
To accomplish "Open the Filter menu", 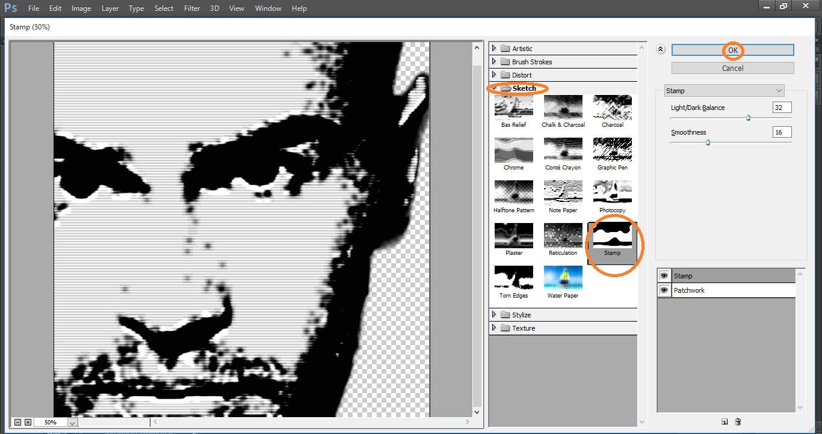I will [191, 8].
